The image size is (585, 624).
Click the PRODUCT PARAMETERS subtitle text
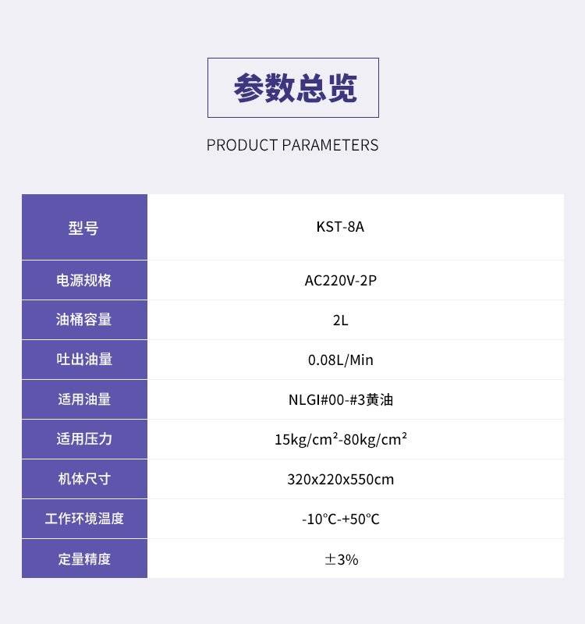point(292,145)
